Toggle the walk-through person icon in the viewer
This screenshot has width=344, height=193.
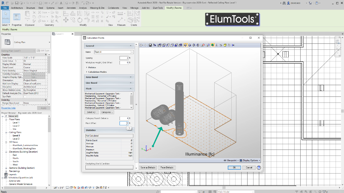[x=217, y=45]
